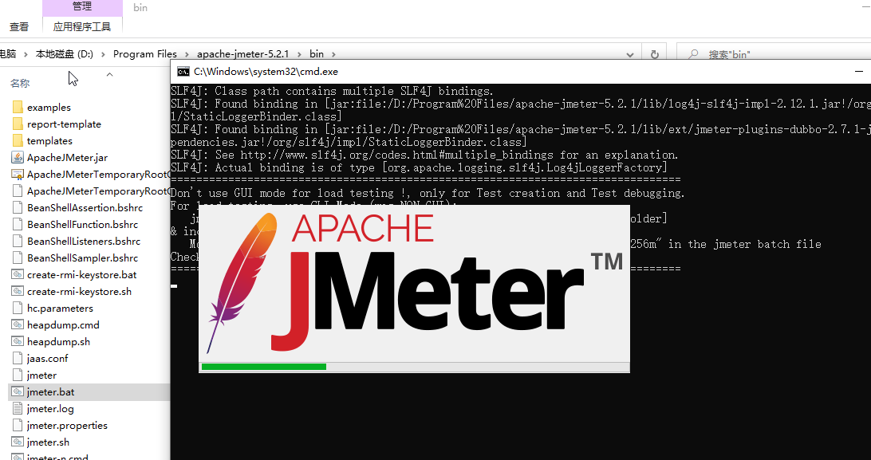
Task: Click the jmeter.sh file icon
Action: tap(18, 442)
